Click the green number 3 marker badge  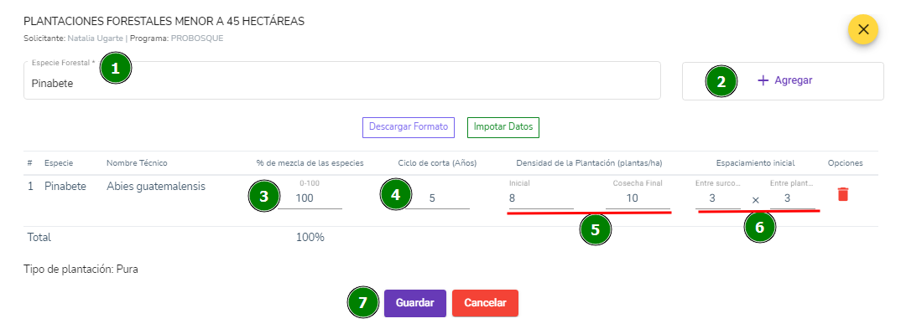point(263,197)
